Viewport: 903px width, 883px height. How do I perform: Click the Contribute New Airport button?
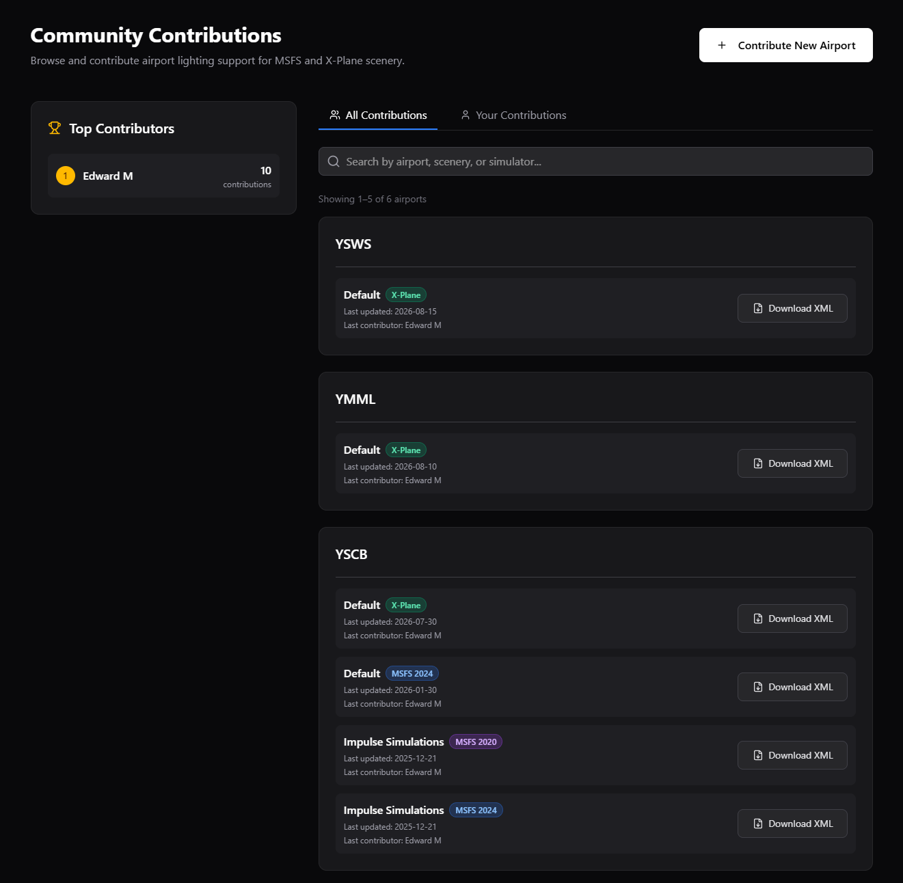pos(785,45)
